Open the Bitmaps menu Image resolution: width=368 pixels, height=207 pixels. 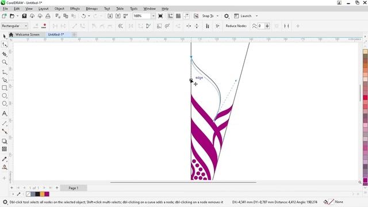pos(92,9)
